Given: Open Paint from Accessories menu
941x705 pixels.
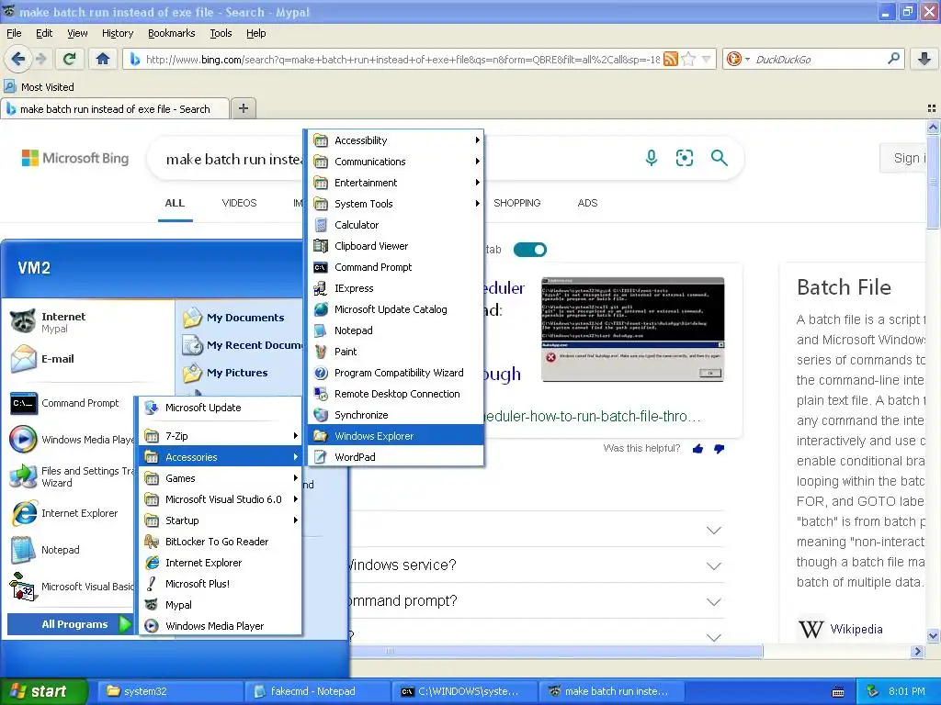Looking at the screenshot, I should [x=395, y=352].
